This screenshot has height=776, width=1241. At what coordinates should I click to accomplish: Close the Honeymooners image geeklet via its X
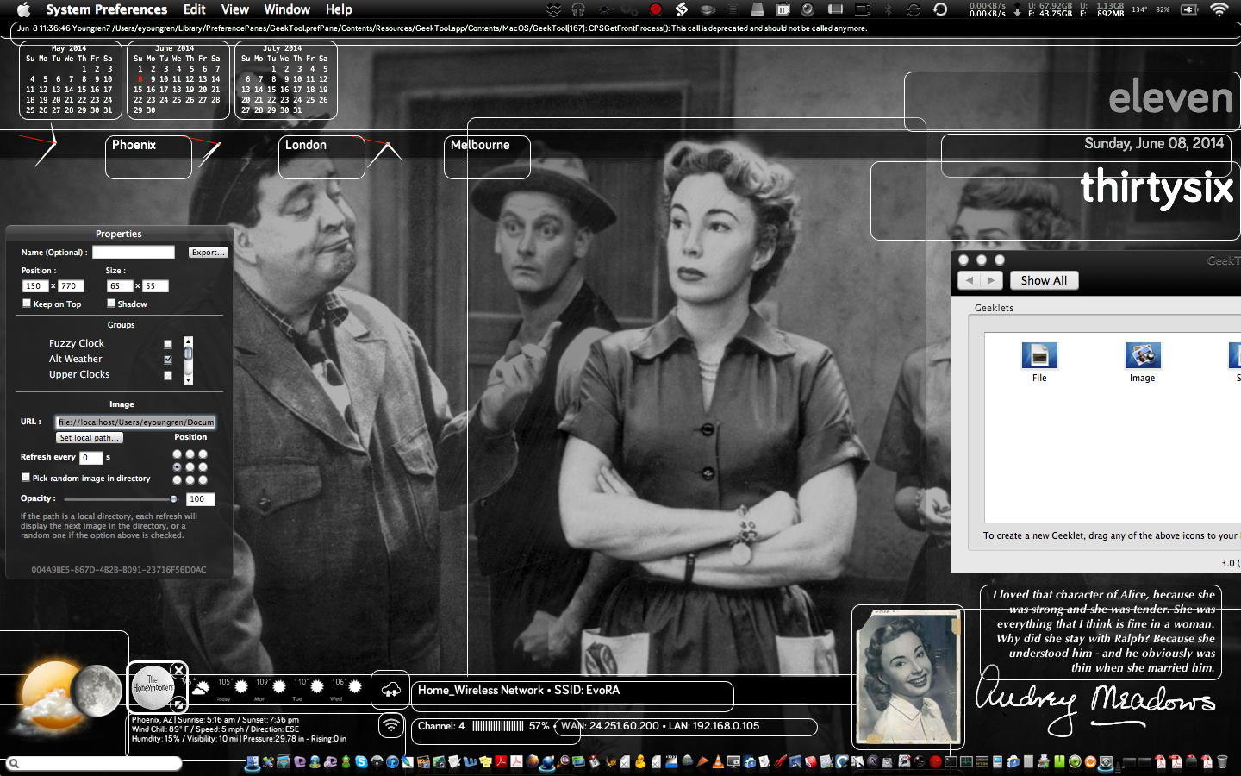coord(178,670)
